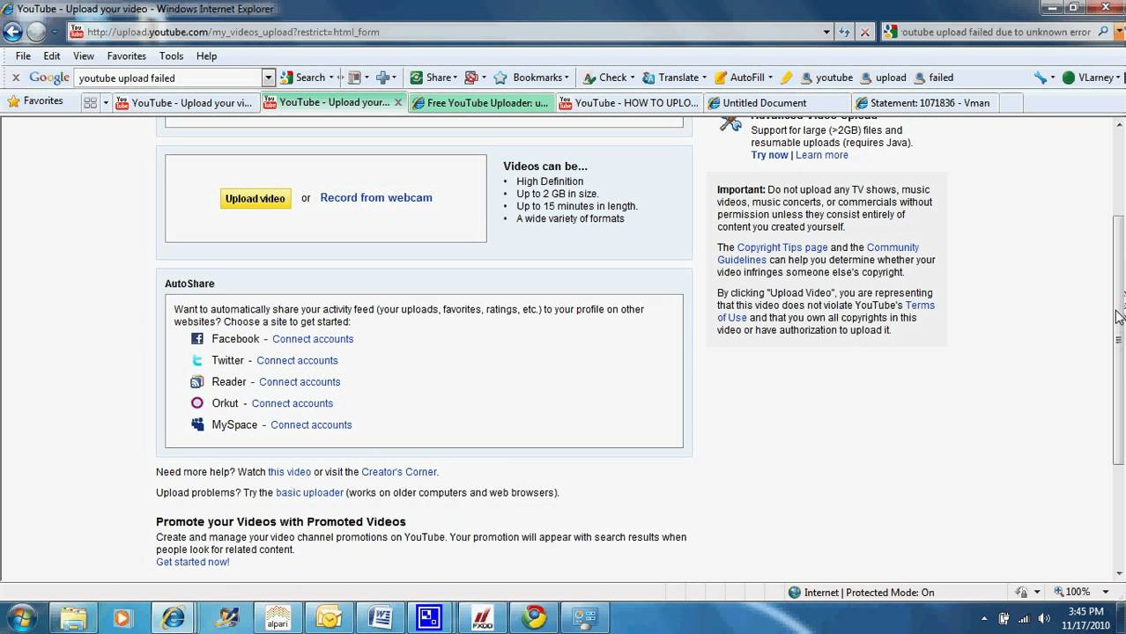The width and height of the screenshot is (1126, 634).
Task: Open Google Chrome from the taskbar
Action: [x=535, y=617]
